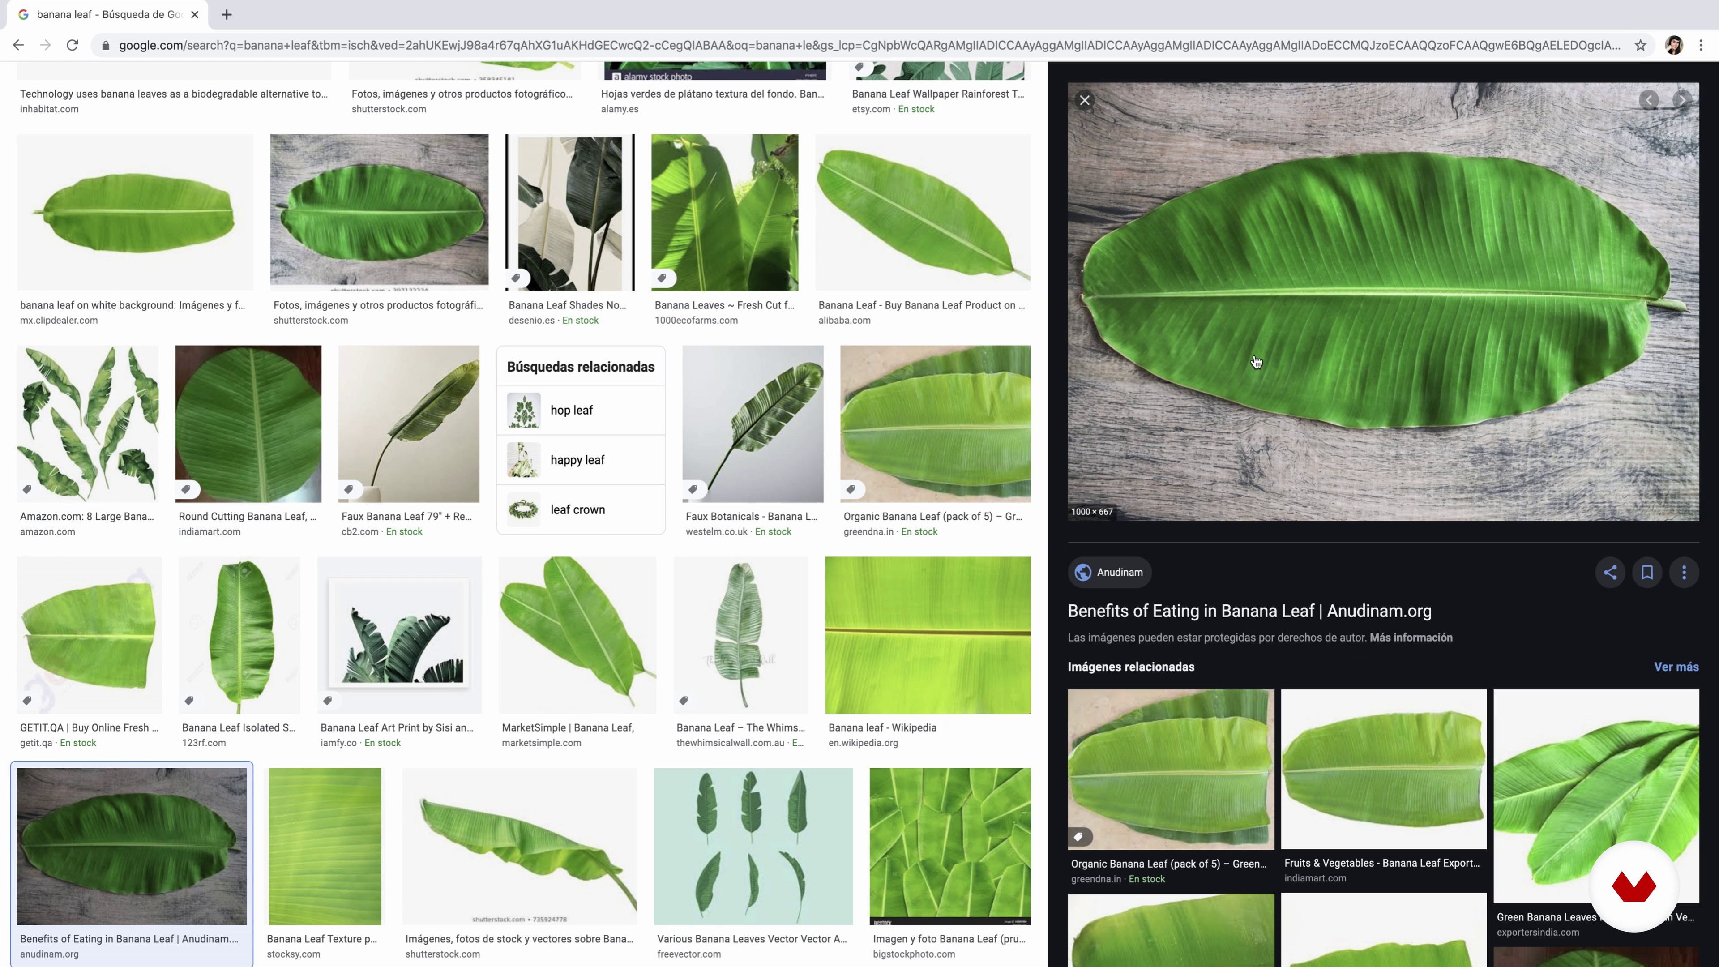This screenshot has height=967, width=1719.
Task: Click 'Ver más' for related images
Action: 1676,667
